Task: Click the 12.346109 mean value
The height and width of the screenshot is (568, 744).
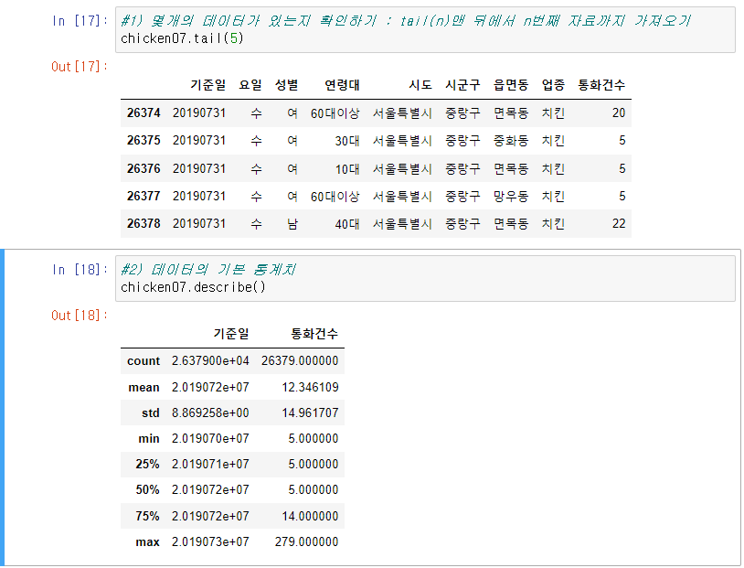Action: [310, 388]
